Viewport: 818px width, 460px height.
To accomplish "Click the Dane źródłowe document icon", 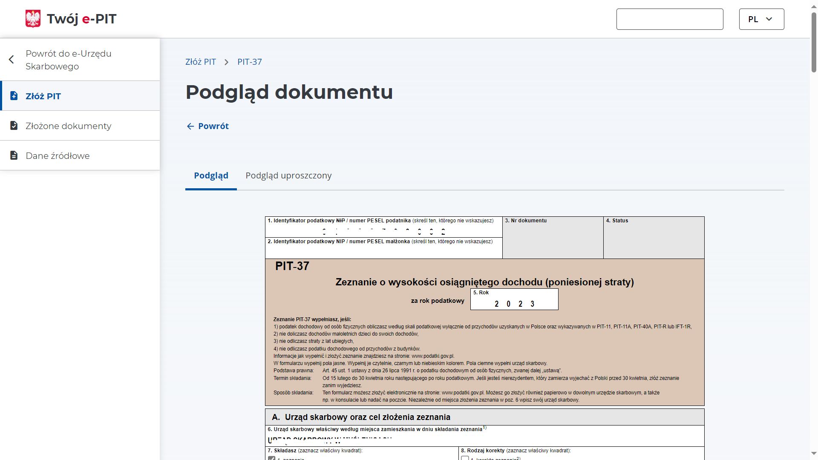I will tap(14, 155).
